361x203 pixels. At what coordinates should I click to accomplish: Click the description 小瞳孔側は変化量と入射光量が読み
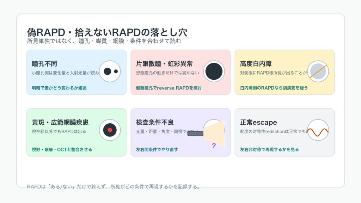click(x=65, y=73)
